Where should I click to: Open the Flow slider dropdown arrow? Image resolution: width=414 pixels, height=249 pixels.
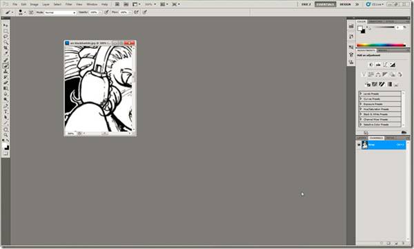point(130,12)
